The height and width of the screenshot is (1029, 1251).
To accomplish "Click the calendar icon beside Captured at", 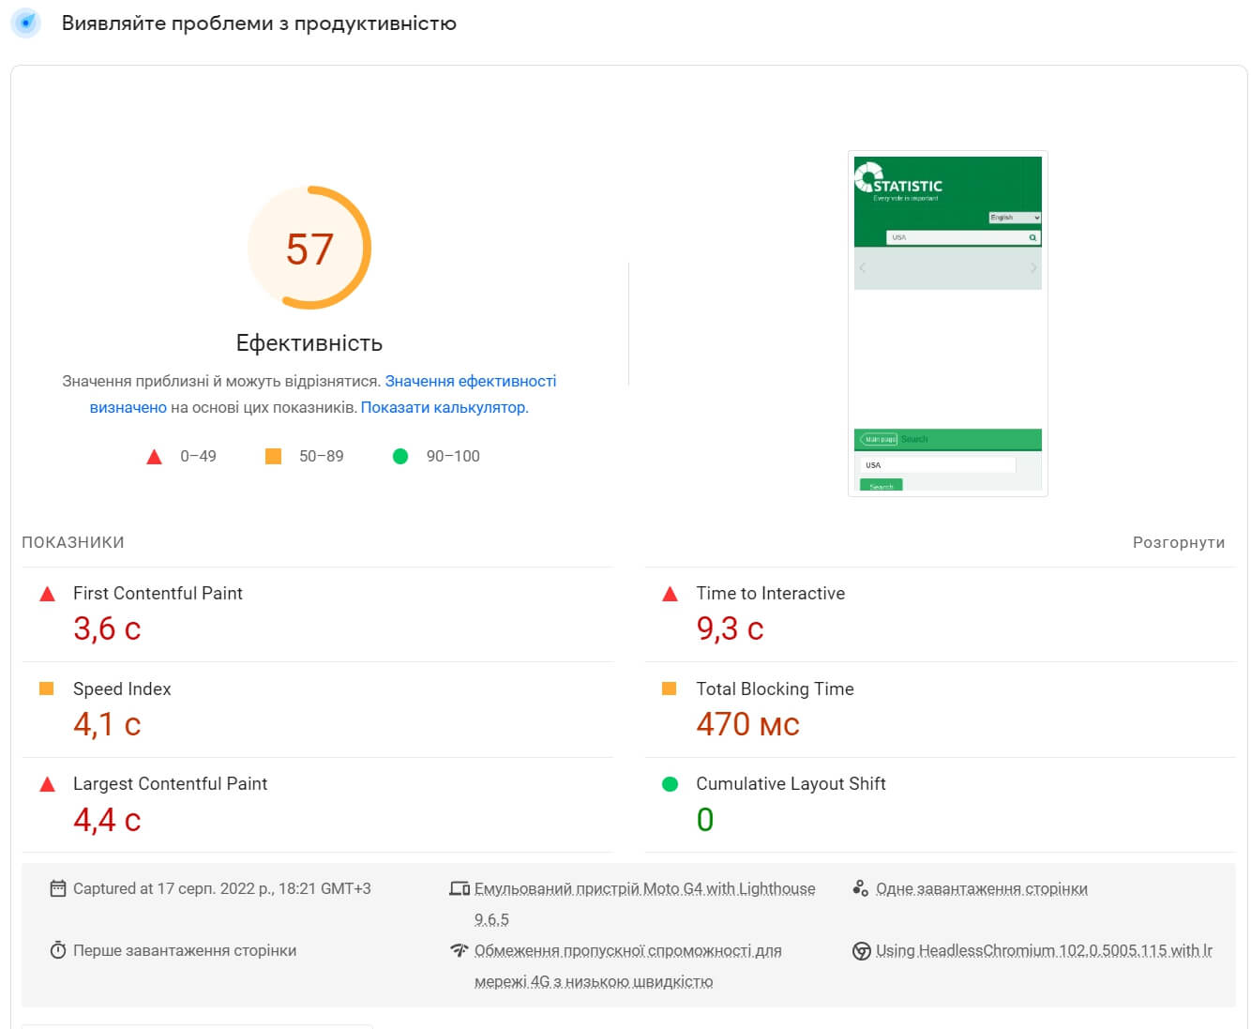I will [58, 888].
